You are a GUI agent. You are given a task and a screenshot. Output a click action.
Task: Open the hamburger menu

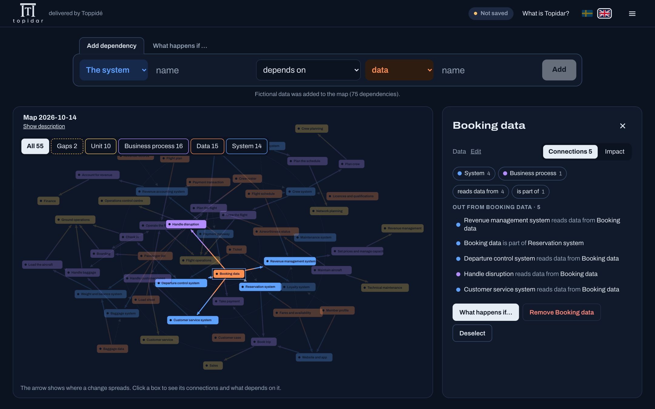(x=632, y=14)
